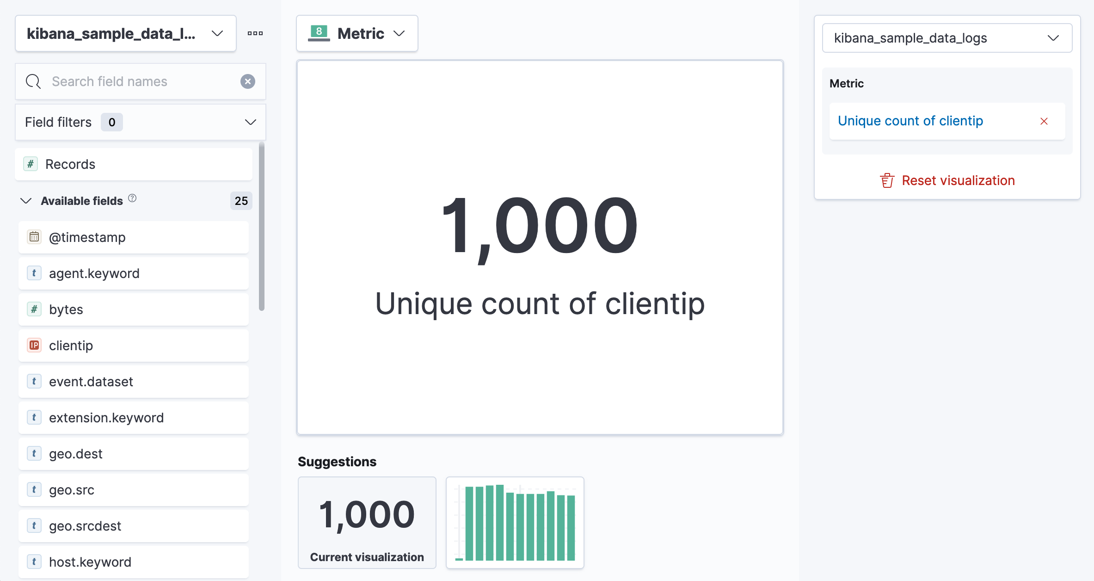
Task: Click the clientip field type icon
Action: 34,345
